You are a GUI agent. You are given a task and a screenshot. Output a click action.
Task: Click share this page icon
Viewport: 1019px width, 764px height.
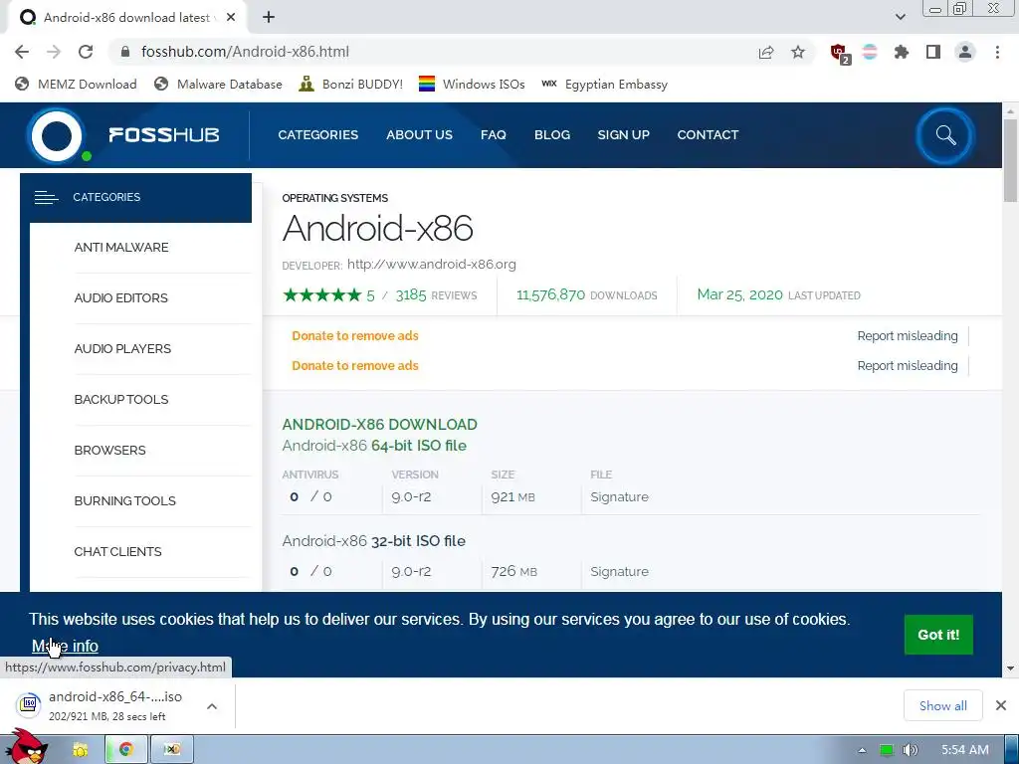pos(766,52)
